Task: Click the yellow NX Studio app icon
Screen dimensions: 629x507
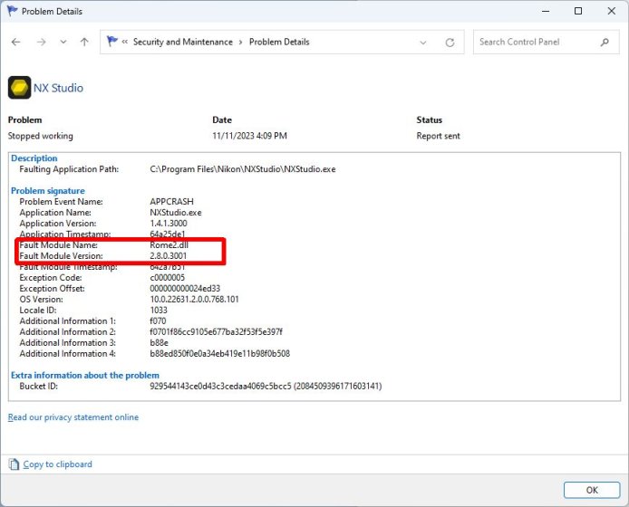Action: tap(18, 88)
